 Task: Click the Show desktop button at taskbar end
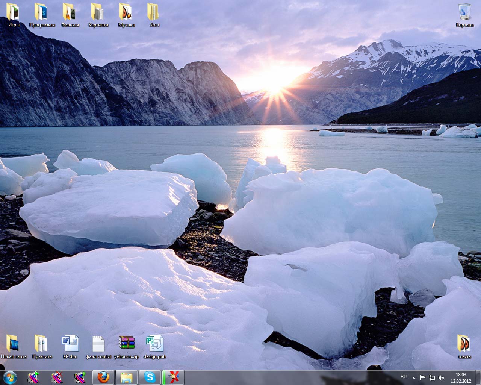[x=478, y=377]
